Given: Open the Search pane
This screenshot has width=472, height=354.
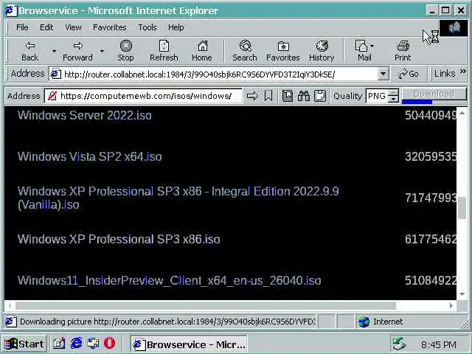Looking at the screenshot, I should tap(245, 51).
